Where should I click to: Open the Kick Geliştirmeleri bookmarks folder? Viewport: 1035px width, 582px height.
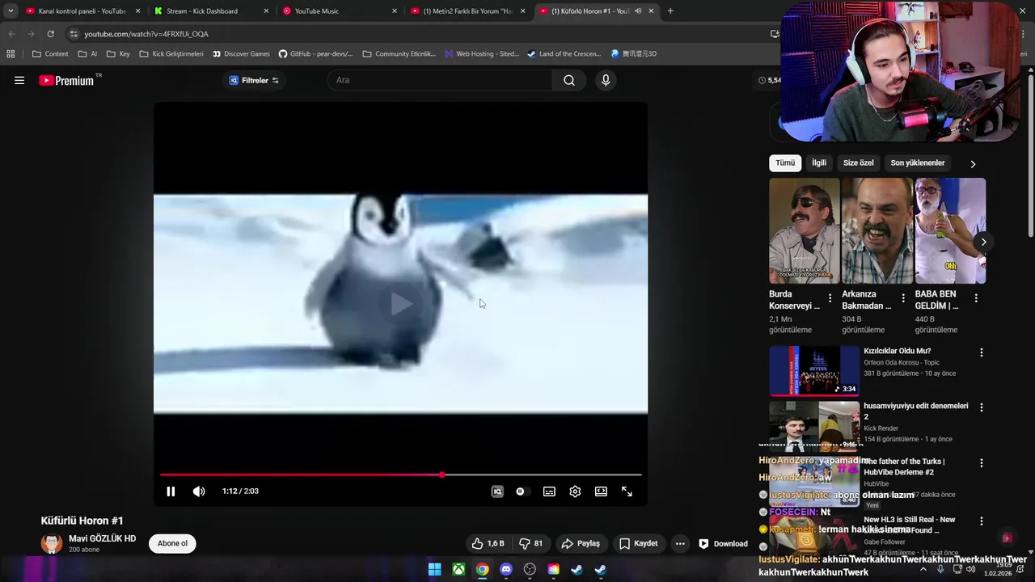(x=171, y=54)
